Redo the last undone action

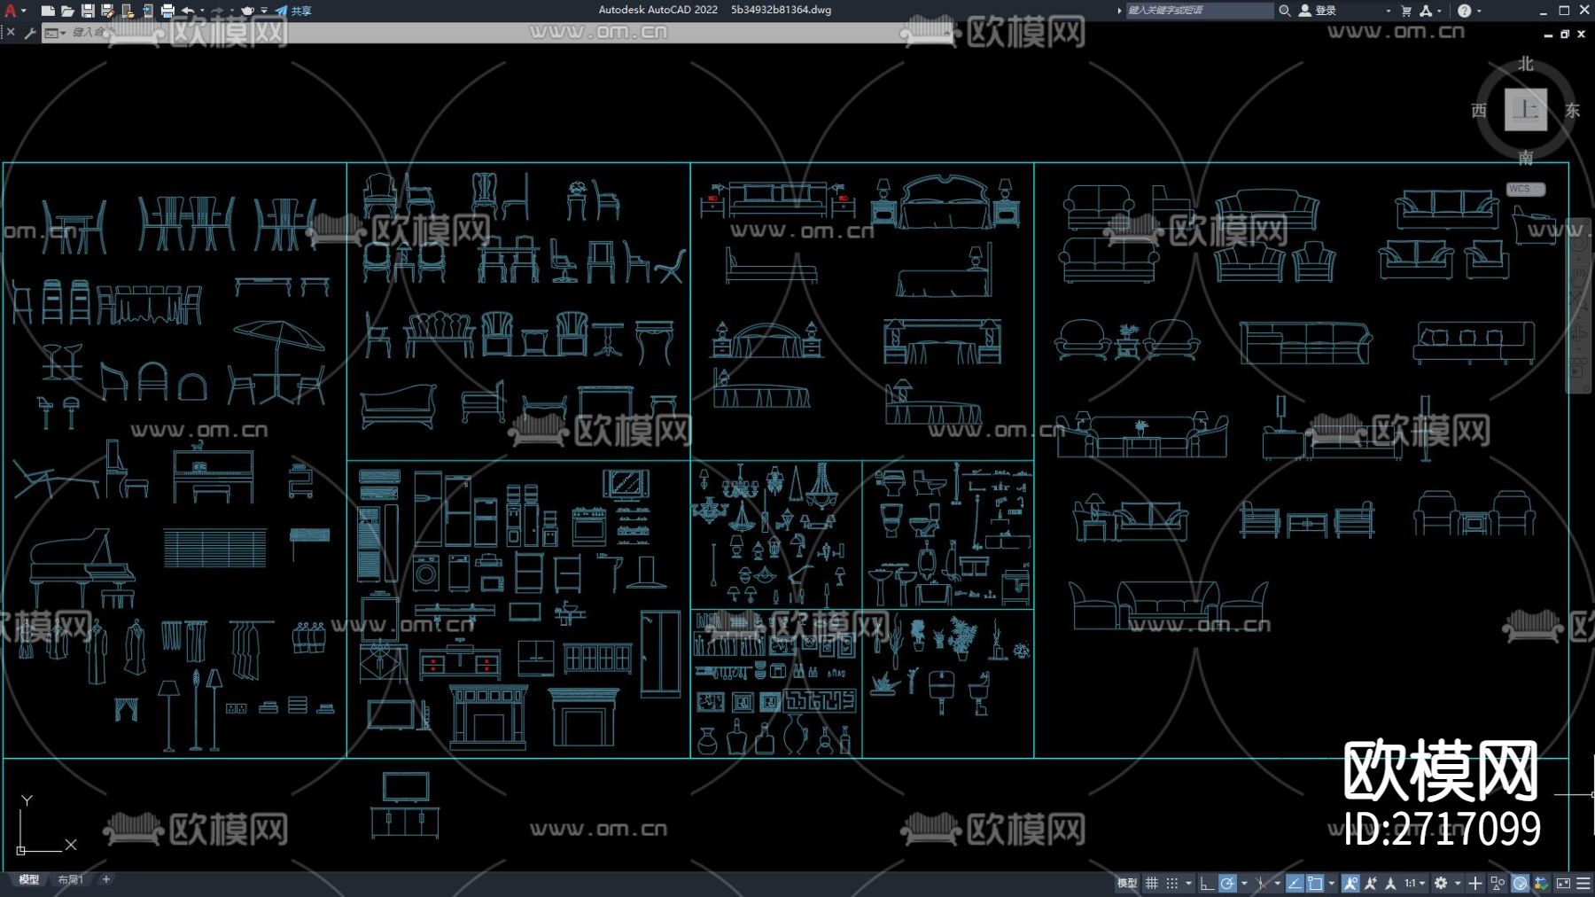point(217,11)
